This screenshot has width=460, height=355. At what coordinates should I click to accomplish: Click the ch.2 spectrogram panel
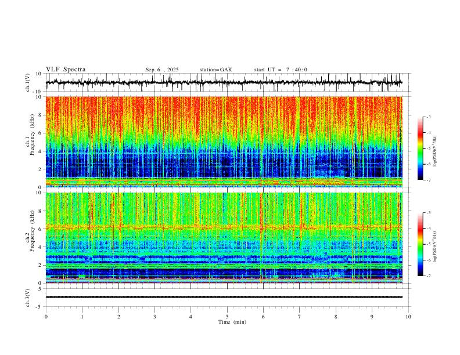(x=224, y=238)
